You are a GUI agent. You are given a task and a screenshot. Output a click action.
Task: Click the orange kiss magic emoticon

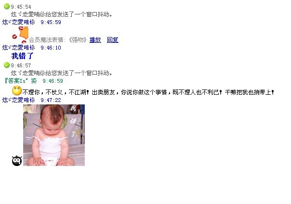coord(24,33)
